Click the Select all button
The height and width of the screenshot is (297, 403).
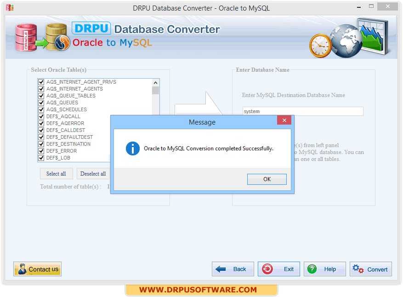point(56,174)
